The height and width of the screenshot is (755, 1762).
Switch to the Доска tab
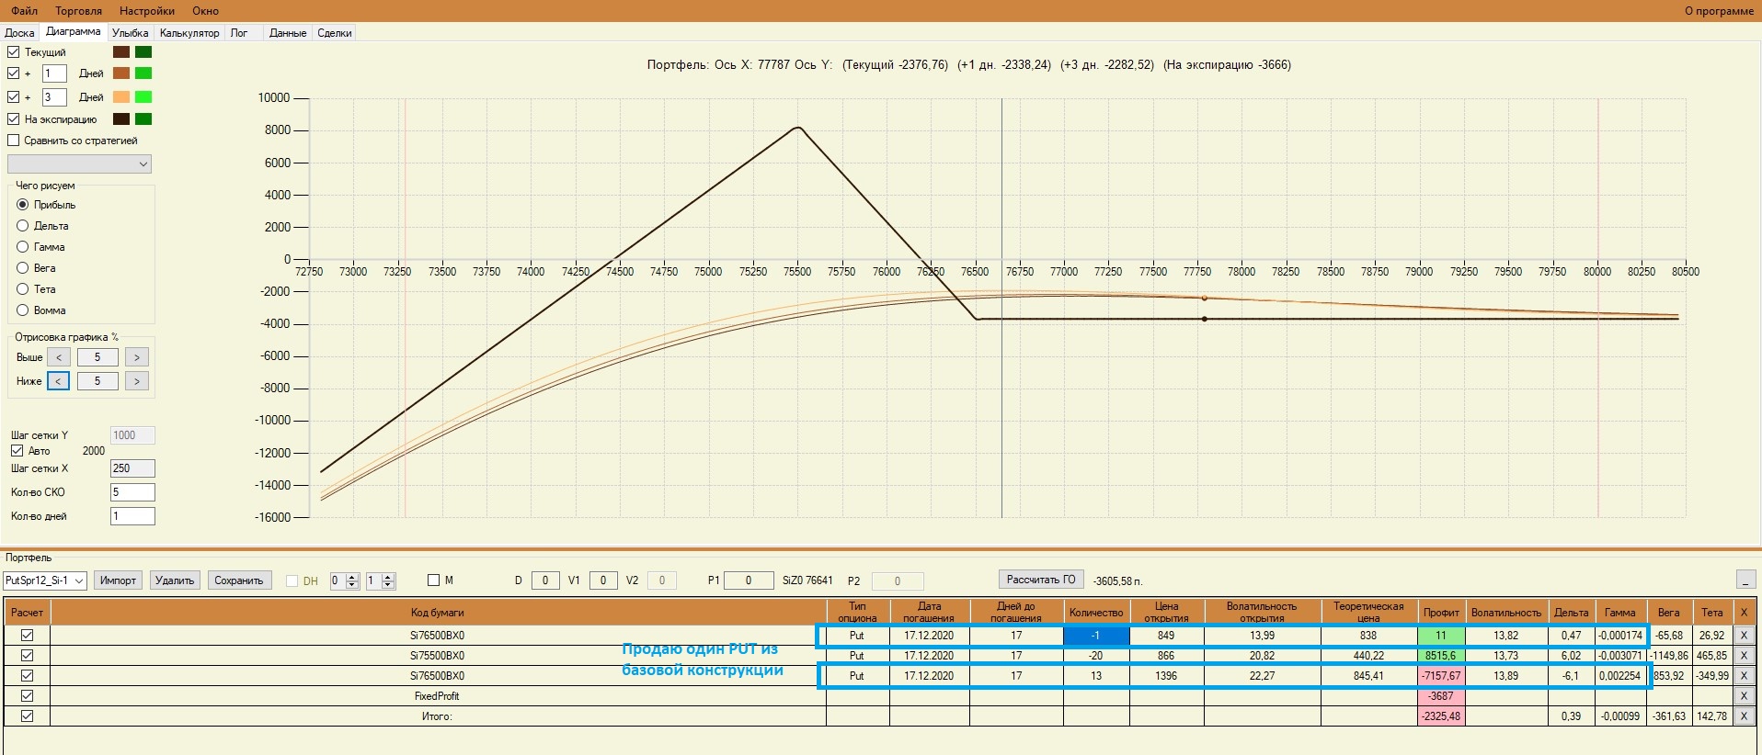tap(19, 33)
